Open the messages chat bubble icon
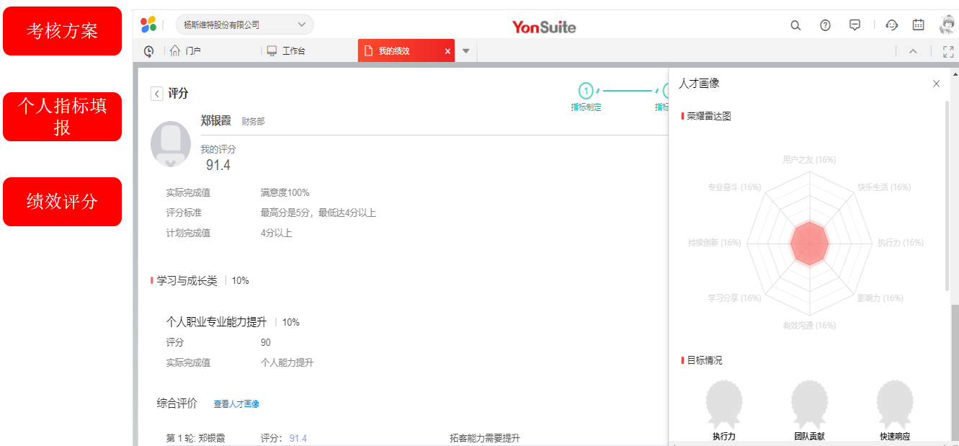Screen dimensions: 959x446 click(x=855, y=25)
